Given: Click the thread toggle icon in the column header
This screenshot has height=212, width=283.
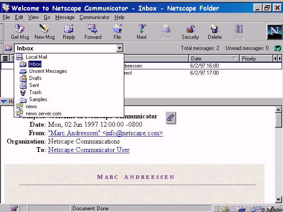Looking at the screenshot, I should (x=5, y=58).
